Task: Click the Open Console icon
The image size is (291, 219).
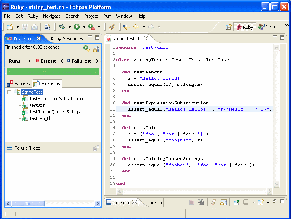Action: coord(260,202)
